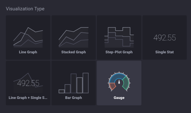This screenshot has width=191, height=113.
Task: Click the "Line Graph" label
Action: [x=28, y=52]
